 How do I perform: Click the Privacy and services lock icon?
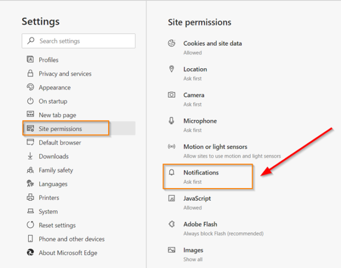[x=30, y=74]
